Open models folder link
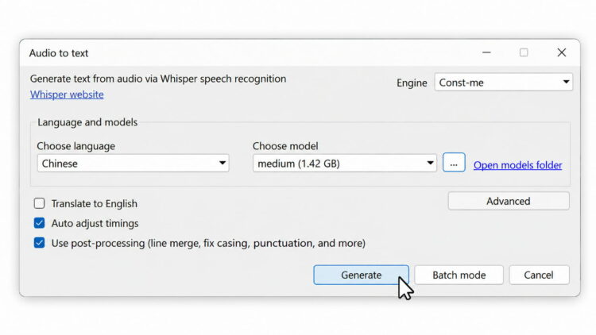 (x=517, y=165)
